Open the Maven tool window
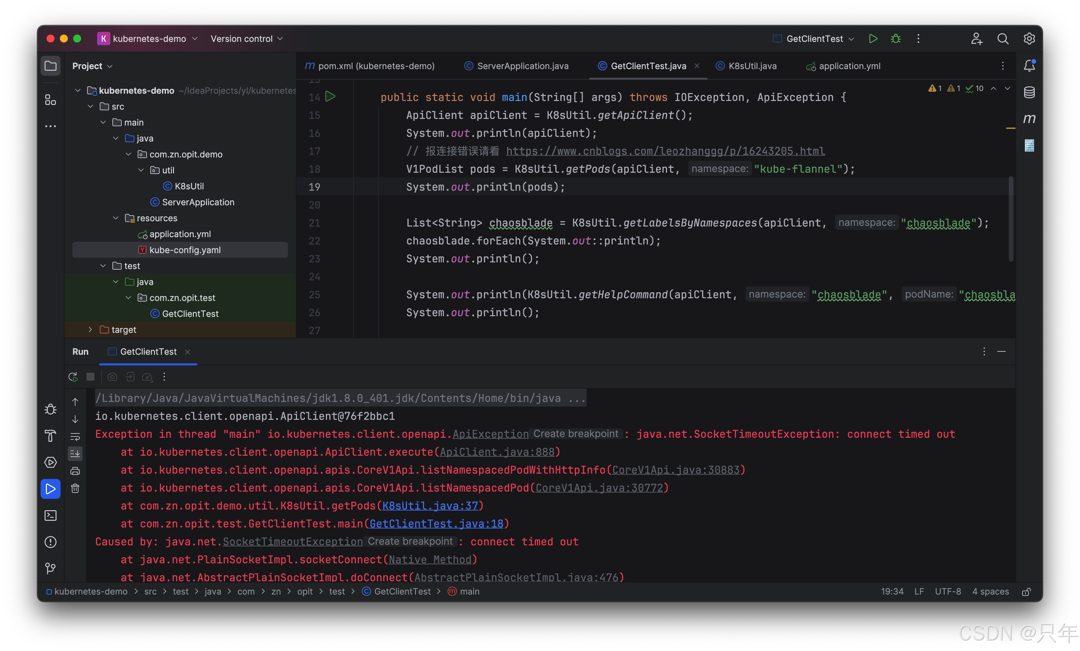 coord(1029,119)
